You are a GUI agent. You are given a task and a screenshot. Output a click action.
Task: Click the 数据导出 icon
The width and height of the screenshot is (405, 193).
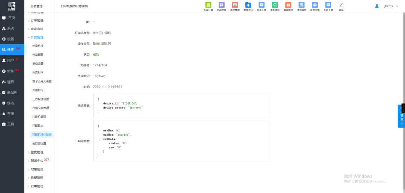[248, 5]
